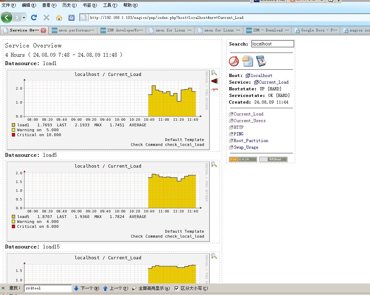Click the RRDtool badge
The image size is (370, 295).
pos(273,160)
